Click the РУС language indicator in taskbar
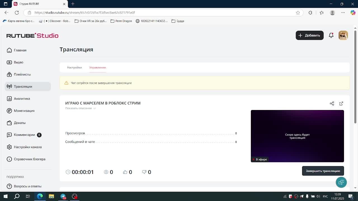 tap(325, 197)
